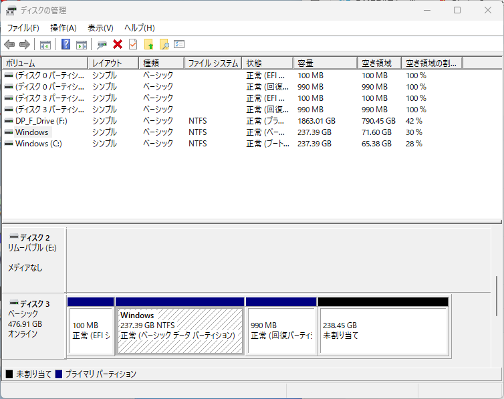This screenshot has height=399, width=504.
Task: Sort by the 状態 column header
Action: 267,63
